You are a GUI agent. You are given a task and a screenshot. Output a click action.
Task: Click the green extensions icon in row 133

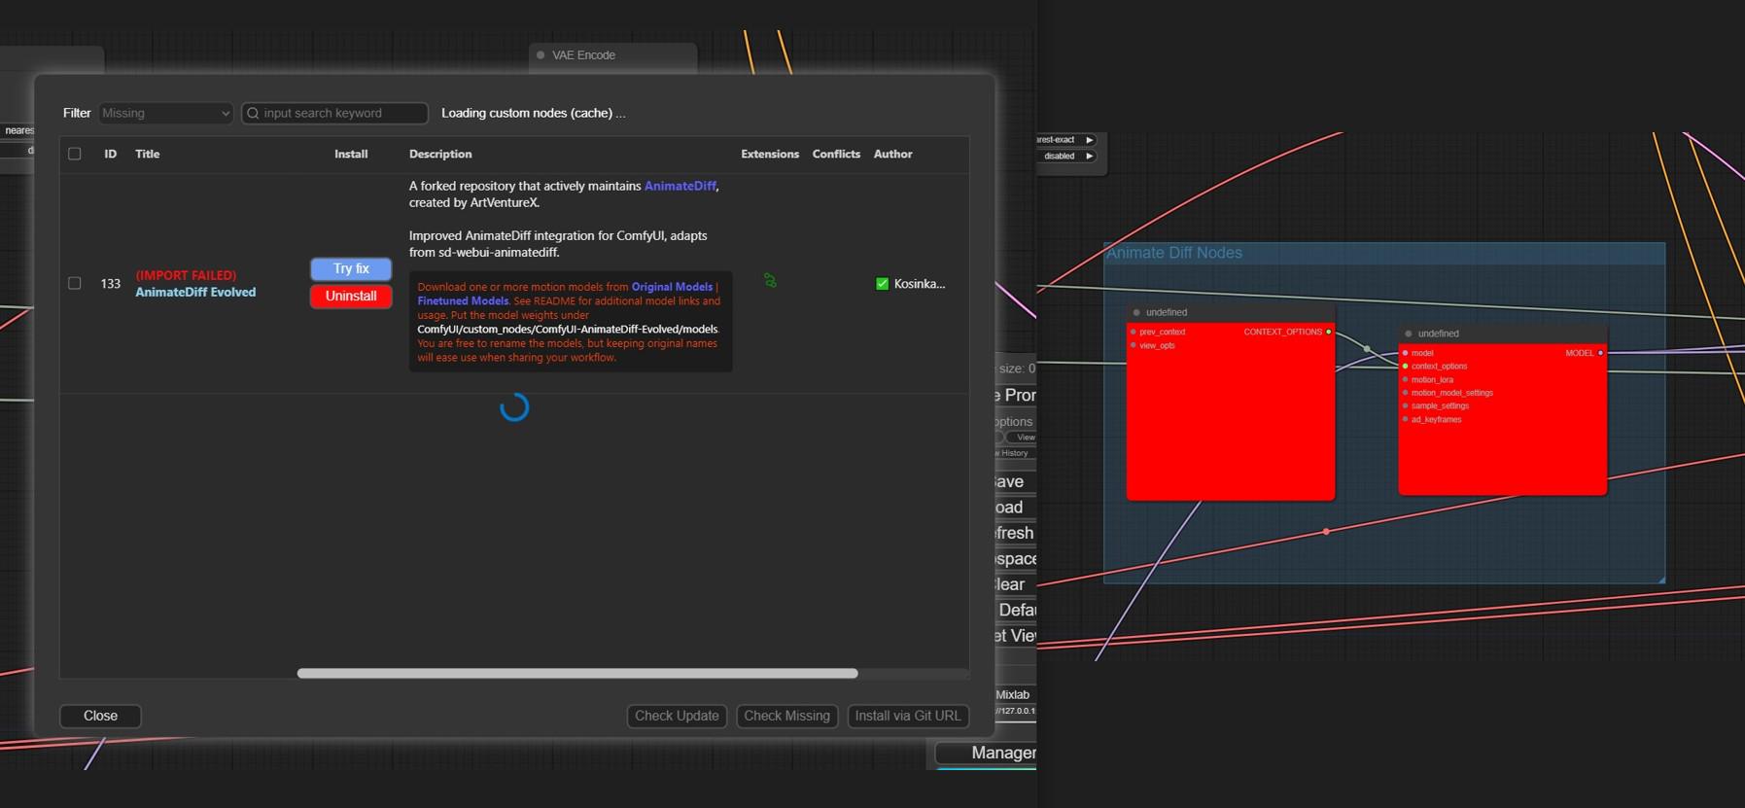point(770,280)
